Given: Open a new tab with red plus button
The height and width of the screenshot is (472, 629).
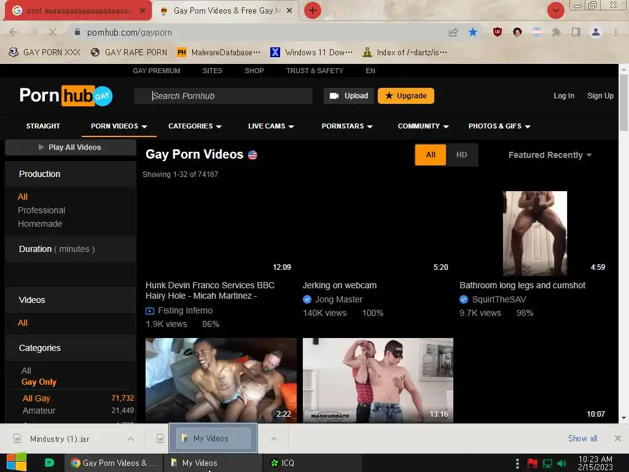Looking at the screenshot, I should tap(313, 10).
